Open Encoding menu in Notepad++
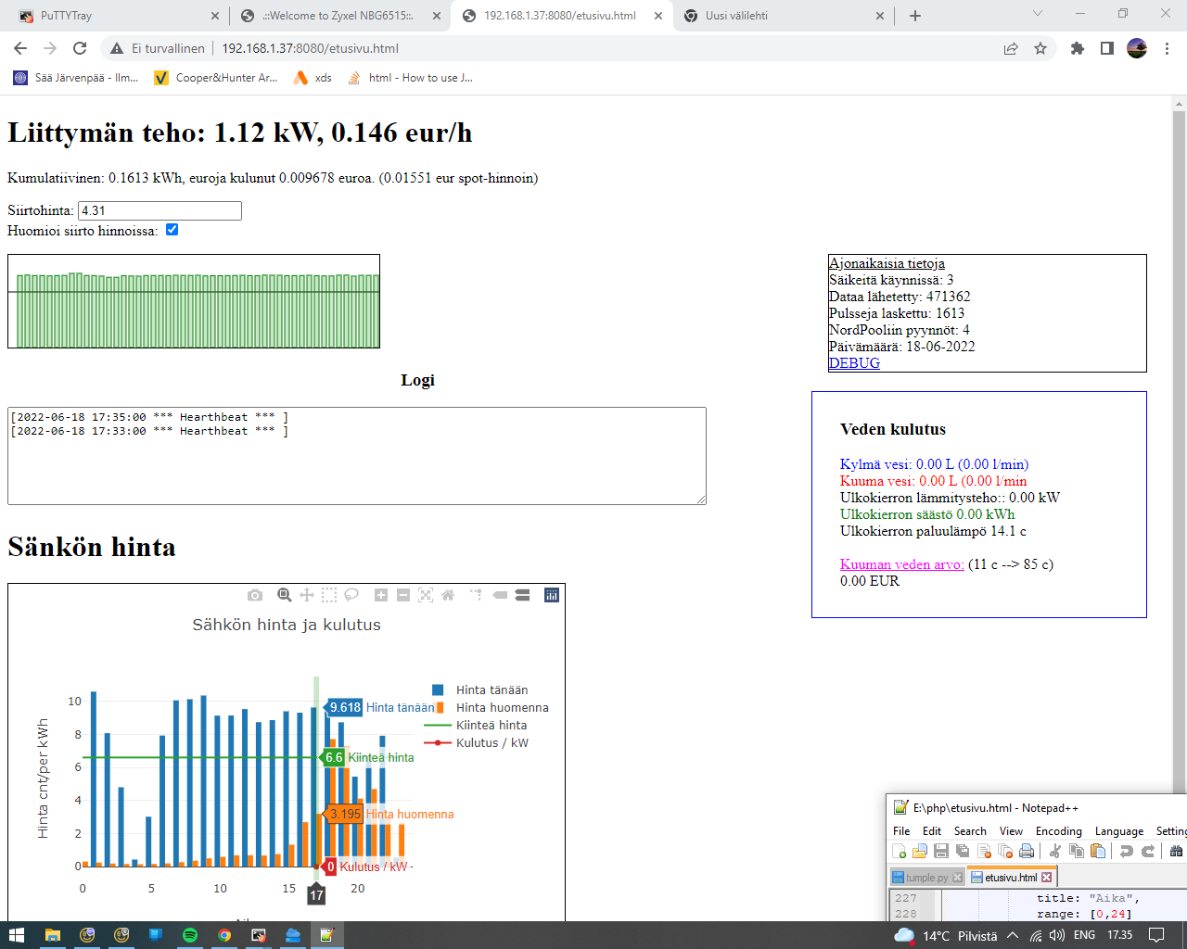 [1059, 831]
